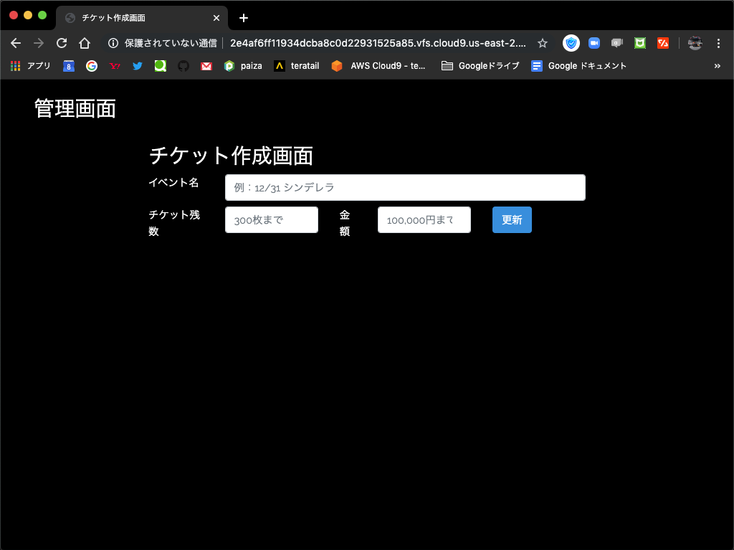Open the アプリ apps shortcut
The image size is (734, 550).
point(30,66)
